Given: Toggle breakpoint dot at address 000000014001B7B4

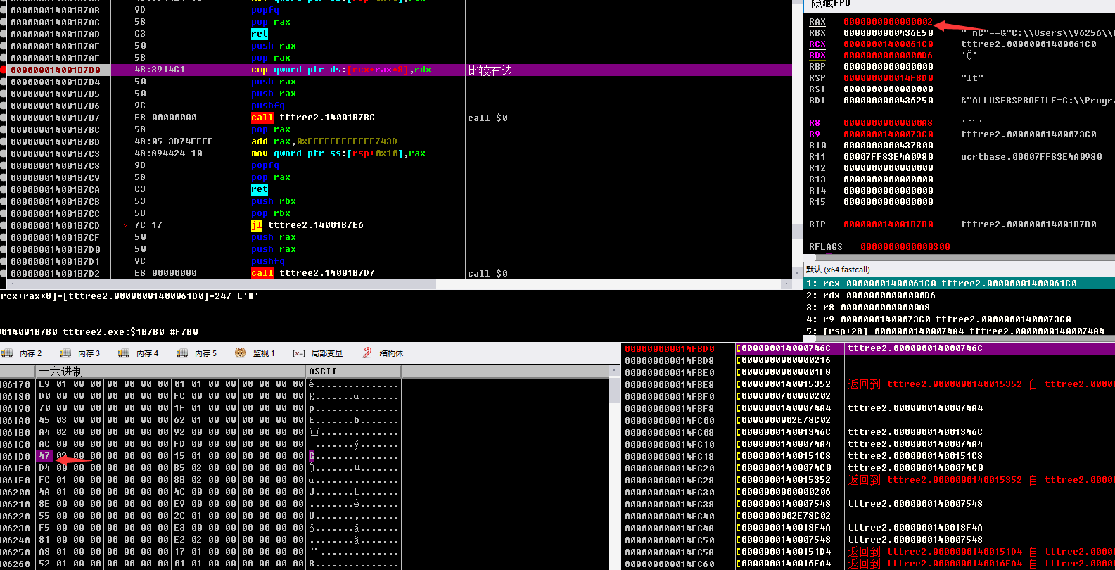Looking at the screenshot, I should click(4, 82).
